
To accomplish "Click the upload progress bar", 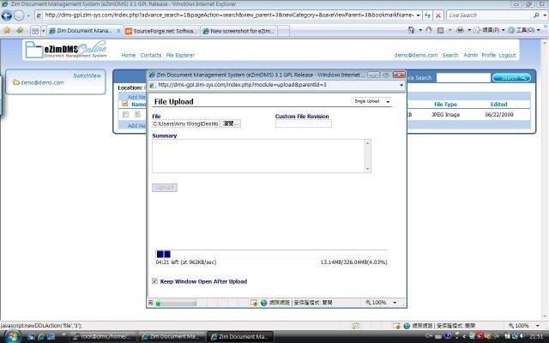I will coord(272,254).
